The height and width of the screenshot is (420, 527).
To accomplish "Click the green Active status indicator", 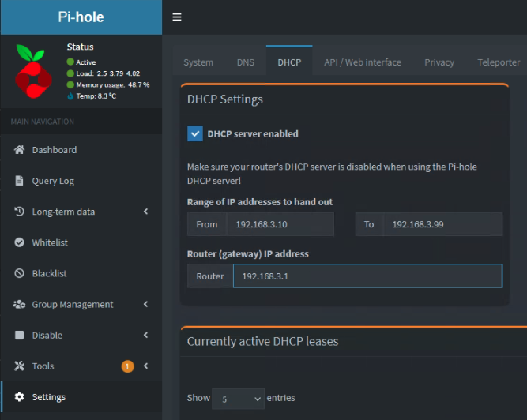I will (70, 62).
